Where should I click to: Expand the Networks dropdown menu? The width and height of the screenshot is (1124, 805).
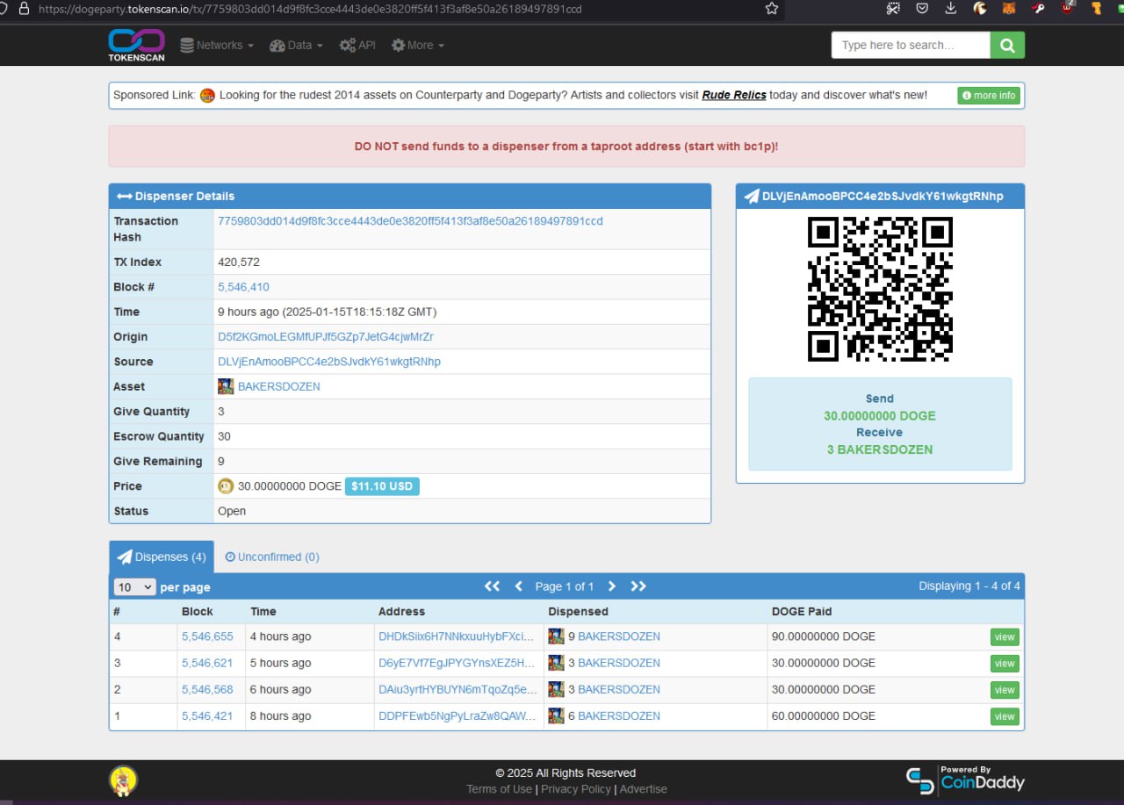pyautogui.click(x=217, y=45)
